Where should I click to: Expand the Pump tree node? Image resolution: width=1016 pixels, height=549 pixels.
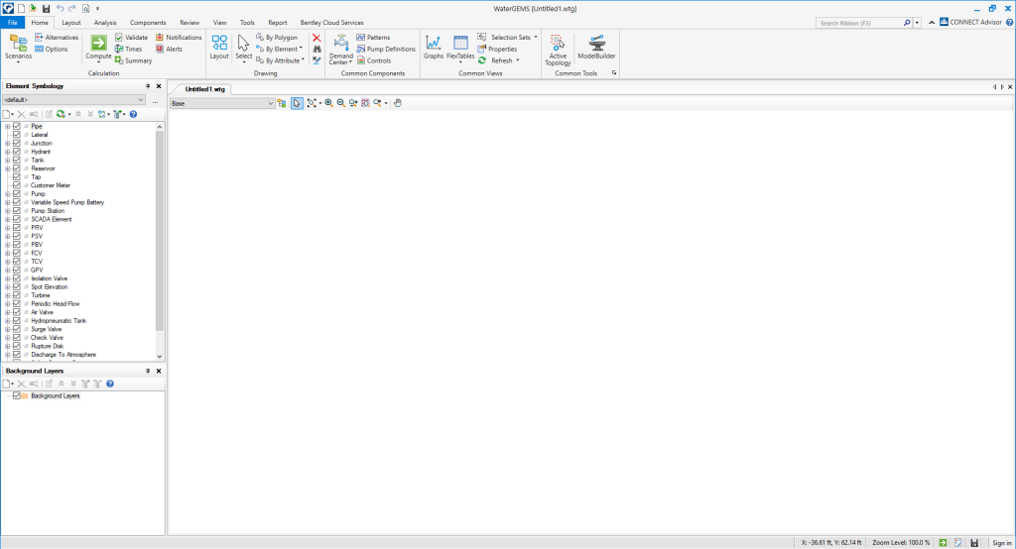coord(8,193)
